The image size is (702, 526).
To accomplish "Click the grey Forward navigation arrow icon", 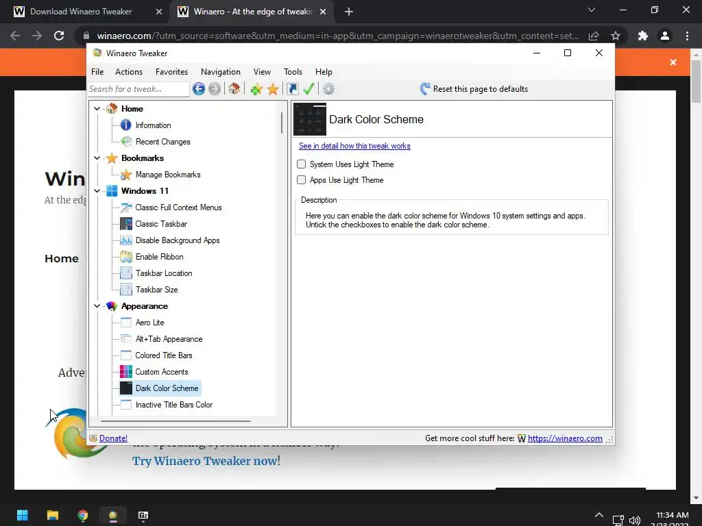I will (215, 89).
